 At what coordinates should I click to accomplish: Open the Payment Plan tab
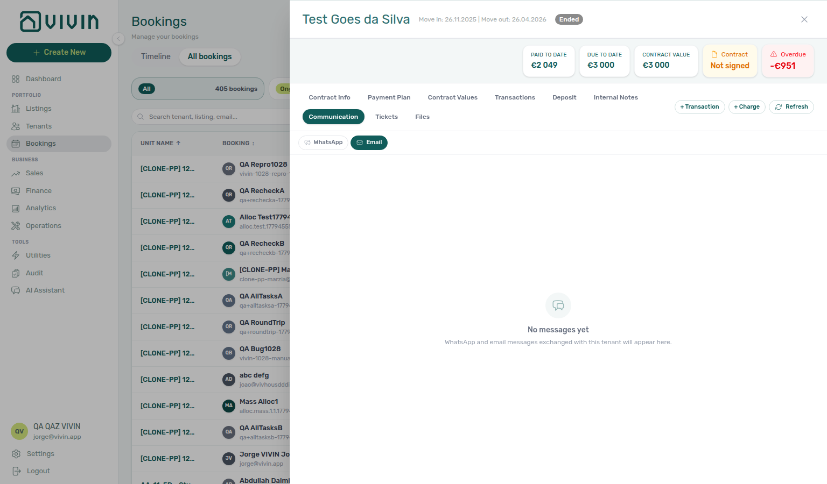(389, 97)
